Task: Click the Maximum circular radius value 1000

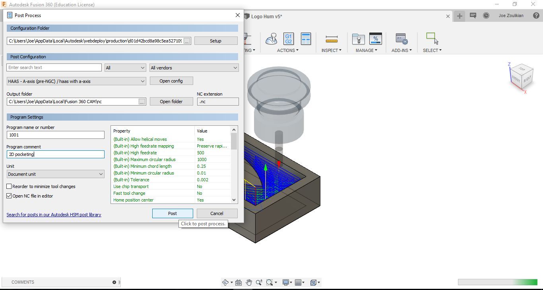Action: tap(202, 159)
